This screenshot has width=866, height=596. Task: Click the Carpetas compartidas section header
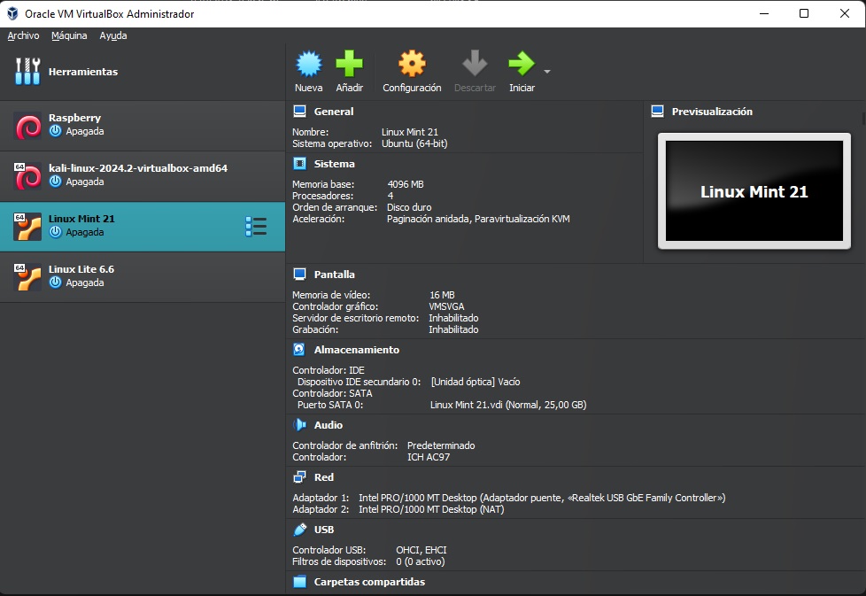368,582
